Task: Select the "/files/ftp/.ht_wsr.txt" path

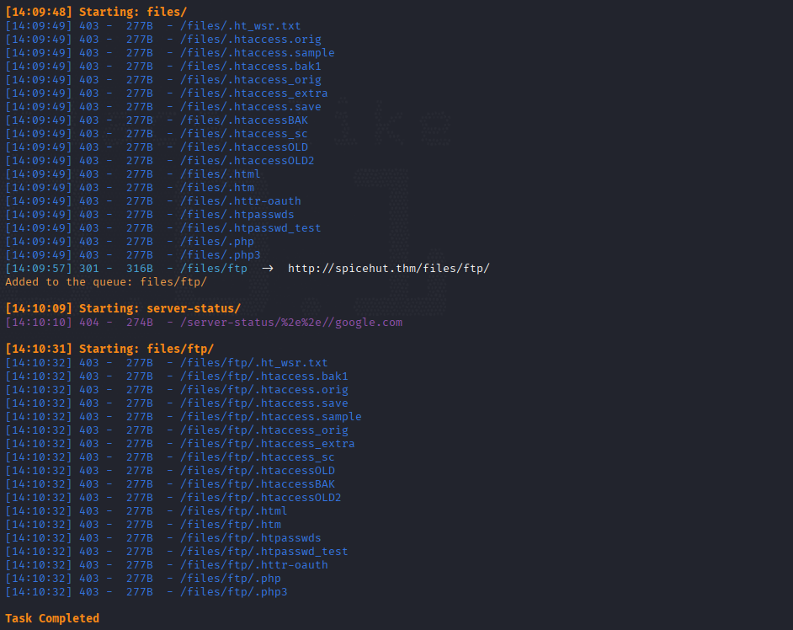Action: coord(254,363)
